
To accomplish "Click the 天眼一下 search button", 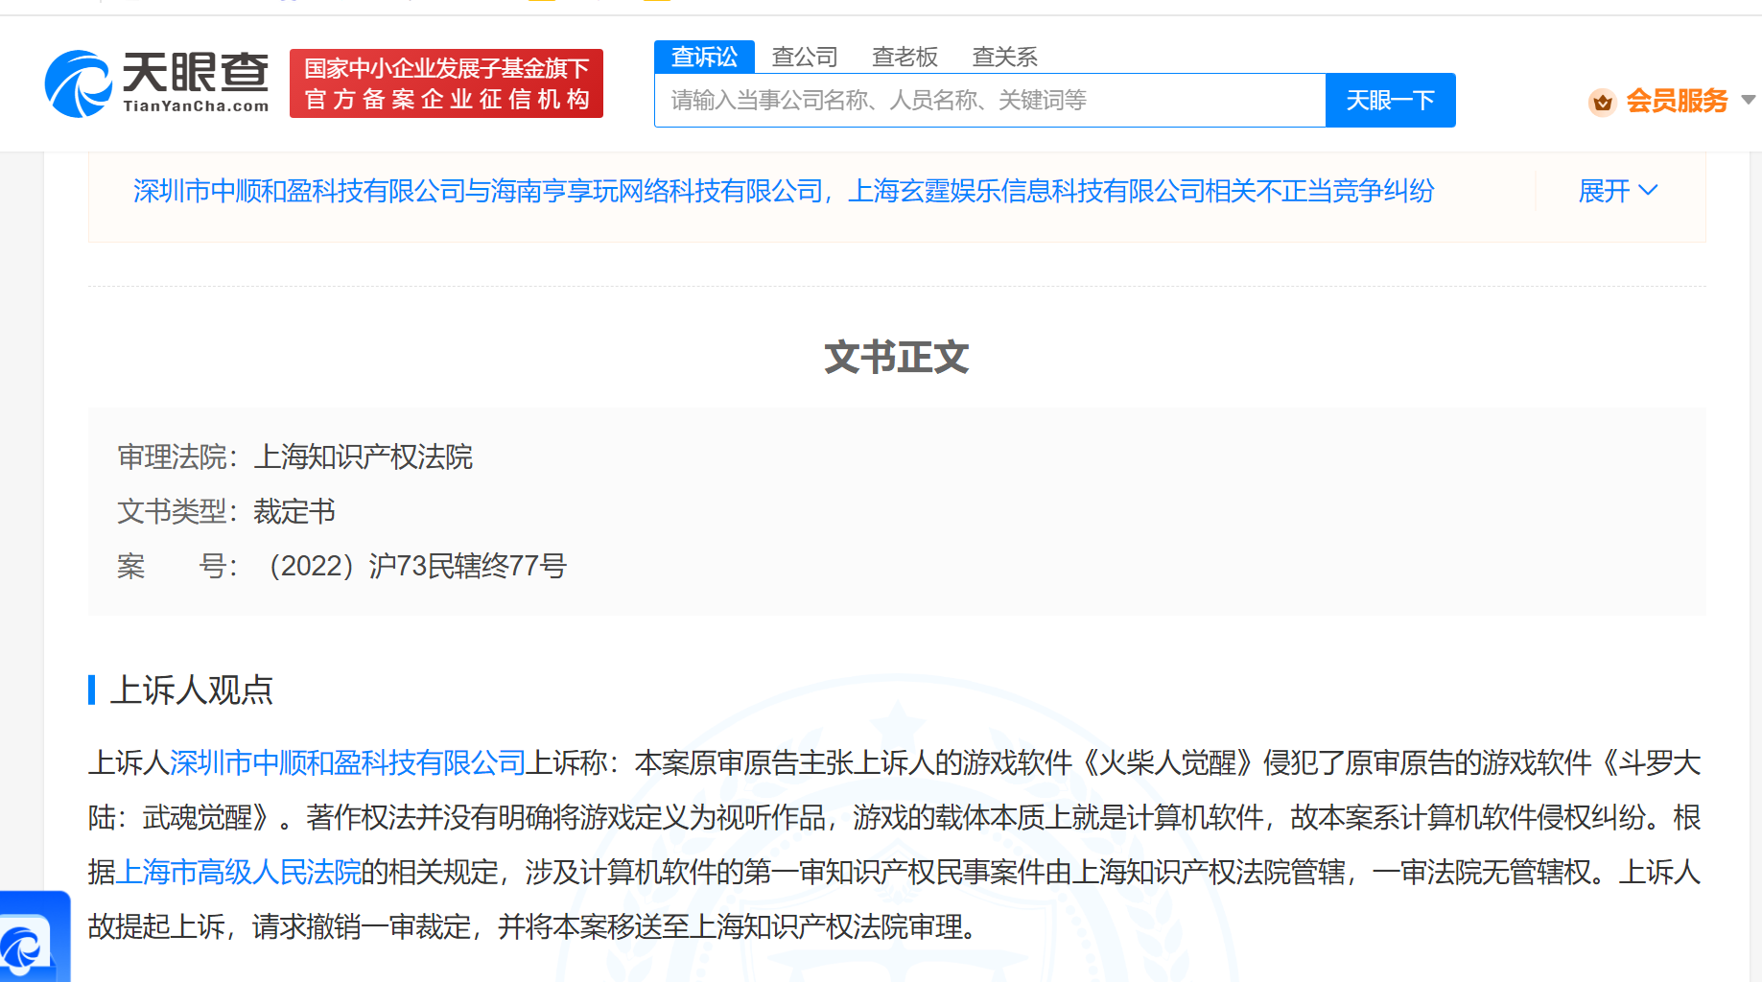I will [1390, 100].
